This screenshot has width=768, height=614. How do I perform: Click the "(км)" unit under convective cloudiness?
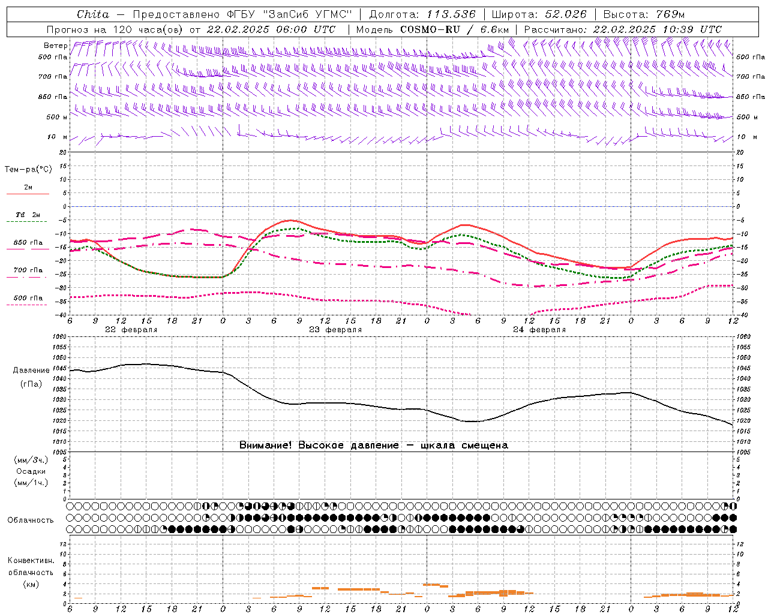(31, 584)
